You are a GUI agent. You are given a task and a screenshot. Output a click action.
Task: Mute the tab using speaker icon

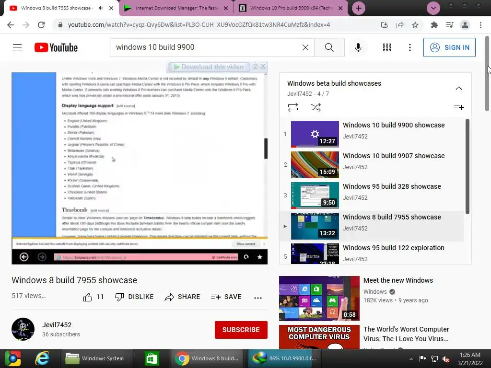pos(101,8)
